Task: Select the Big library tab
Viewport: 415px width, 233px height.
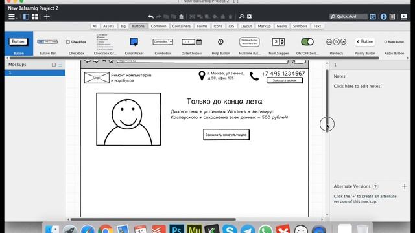Action: (123, 26)
